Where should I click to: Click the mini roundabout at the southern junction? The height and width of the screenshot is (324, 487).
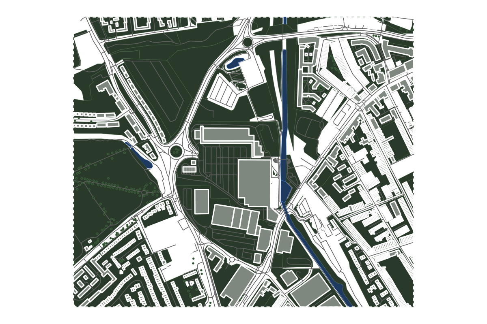click(x=232, y=260)
